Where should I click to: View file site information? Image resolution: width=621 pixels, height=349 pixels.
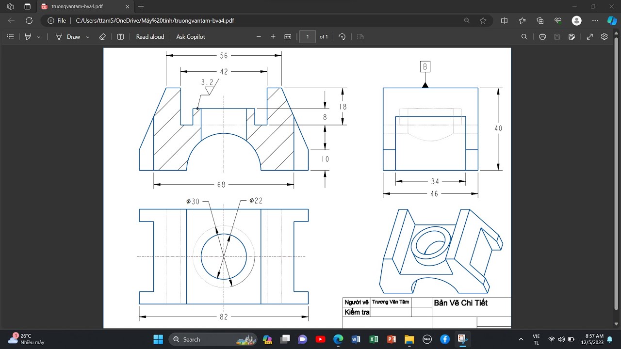57,21
